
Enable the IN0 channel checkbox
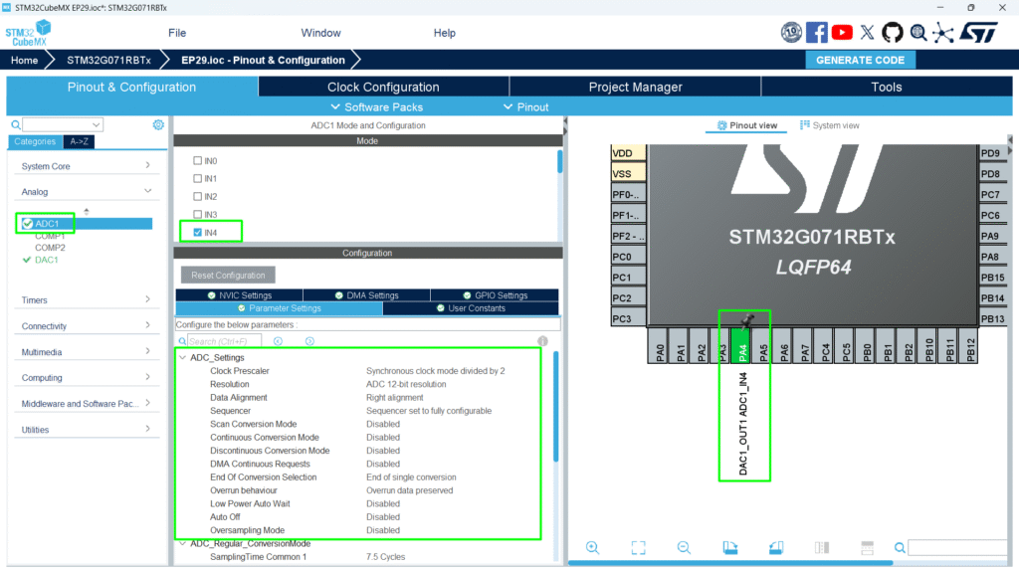click(x=197, y=161)
